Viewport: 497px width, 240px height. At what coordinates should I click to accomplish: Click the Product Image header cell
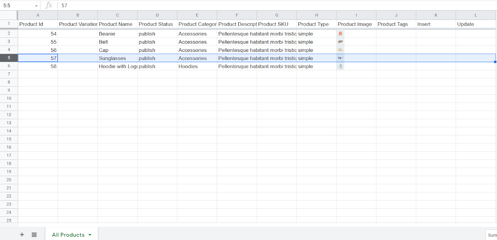pyautogui.click(x=356, y=24)
